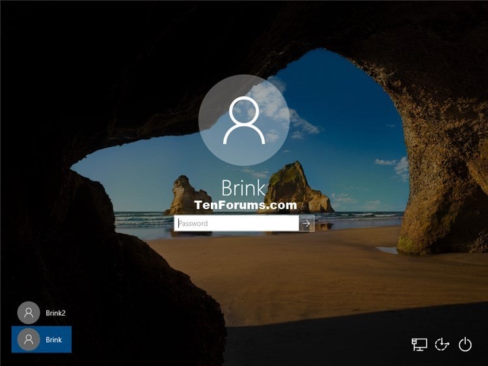Click the Password input field
This screenshot has width=488, height=366.
(236, 223)
